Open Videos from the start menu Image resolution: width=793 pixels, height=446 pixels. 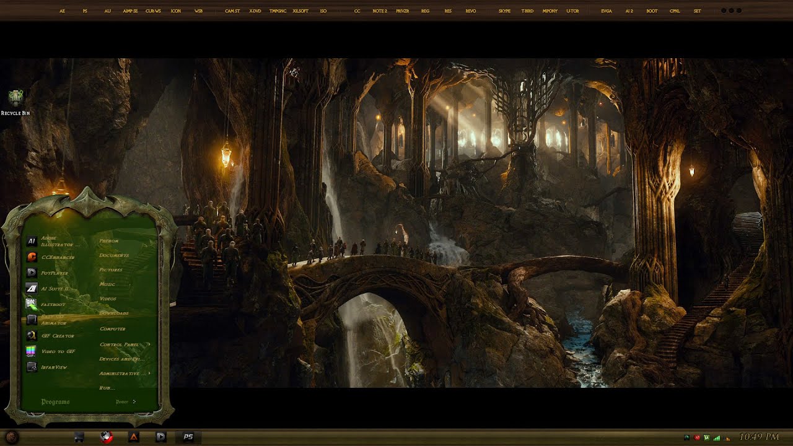point(108,299)
